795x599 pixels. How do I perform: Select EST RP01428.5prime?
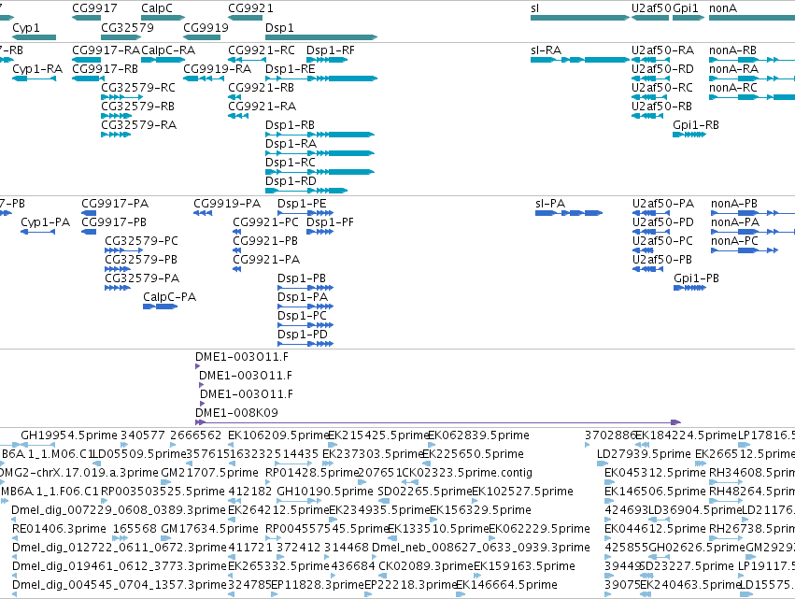[x=312, y=473]
